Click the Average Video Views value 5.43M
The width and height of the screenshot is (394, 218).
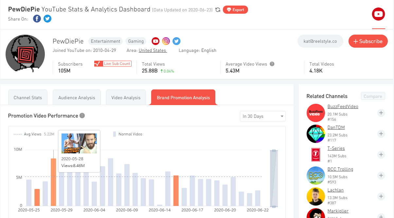tap(232, 70)
